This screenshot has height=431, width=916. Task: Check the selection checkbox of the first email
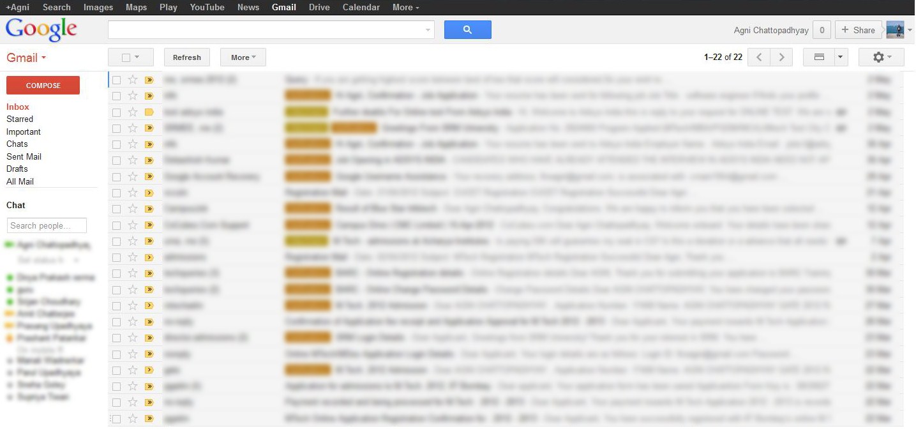tap(117, 79)
